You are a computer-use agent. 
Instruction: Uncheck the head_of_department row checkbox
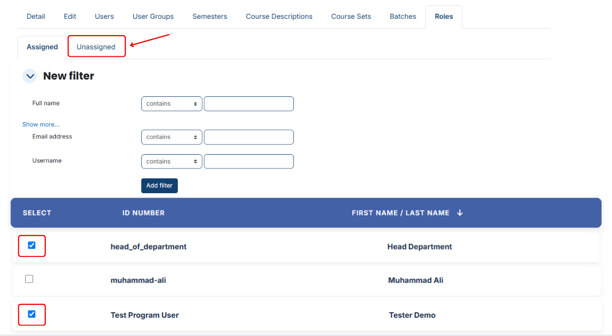[32, 245]
